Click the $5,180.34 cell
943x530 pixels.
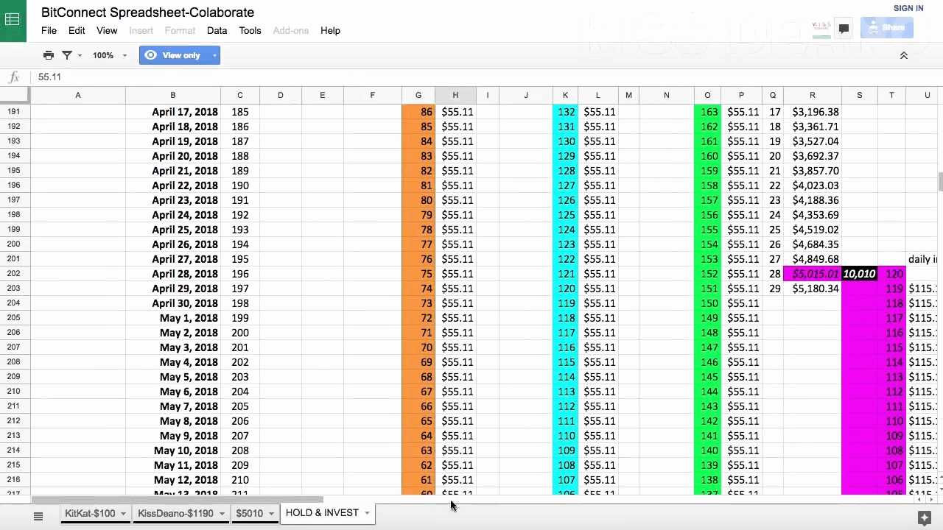click(x=813, y=289)
